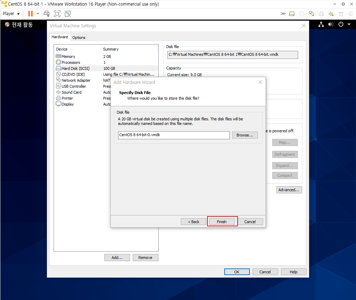The height and width of the screenshot is (300, 356).
Task: Click the last toolbar device icon at the far right
Action: tap(350, 14)
